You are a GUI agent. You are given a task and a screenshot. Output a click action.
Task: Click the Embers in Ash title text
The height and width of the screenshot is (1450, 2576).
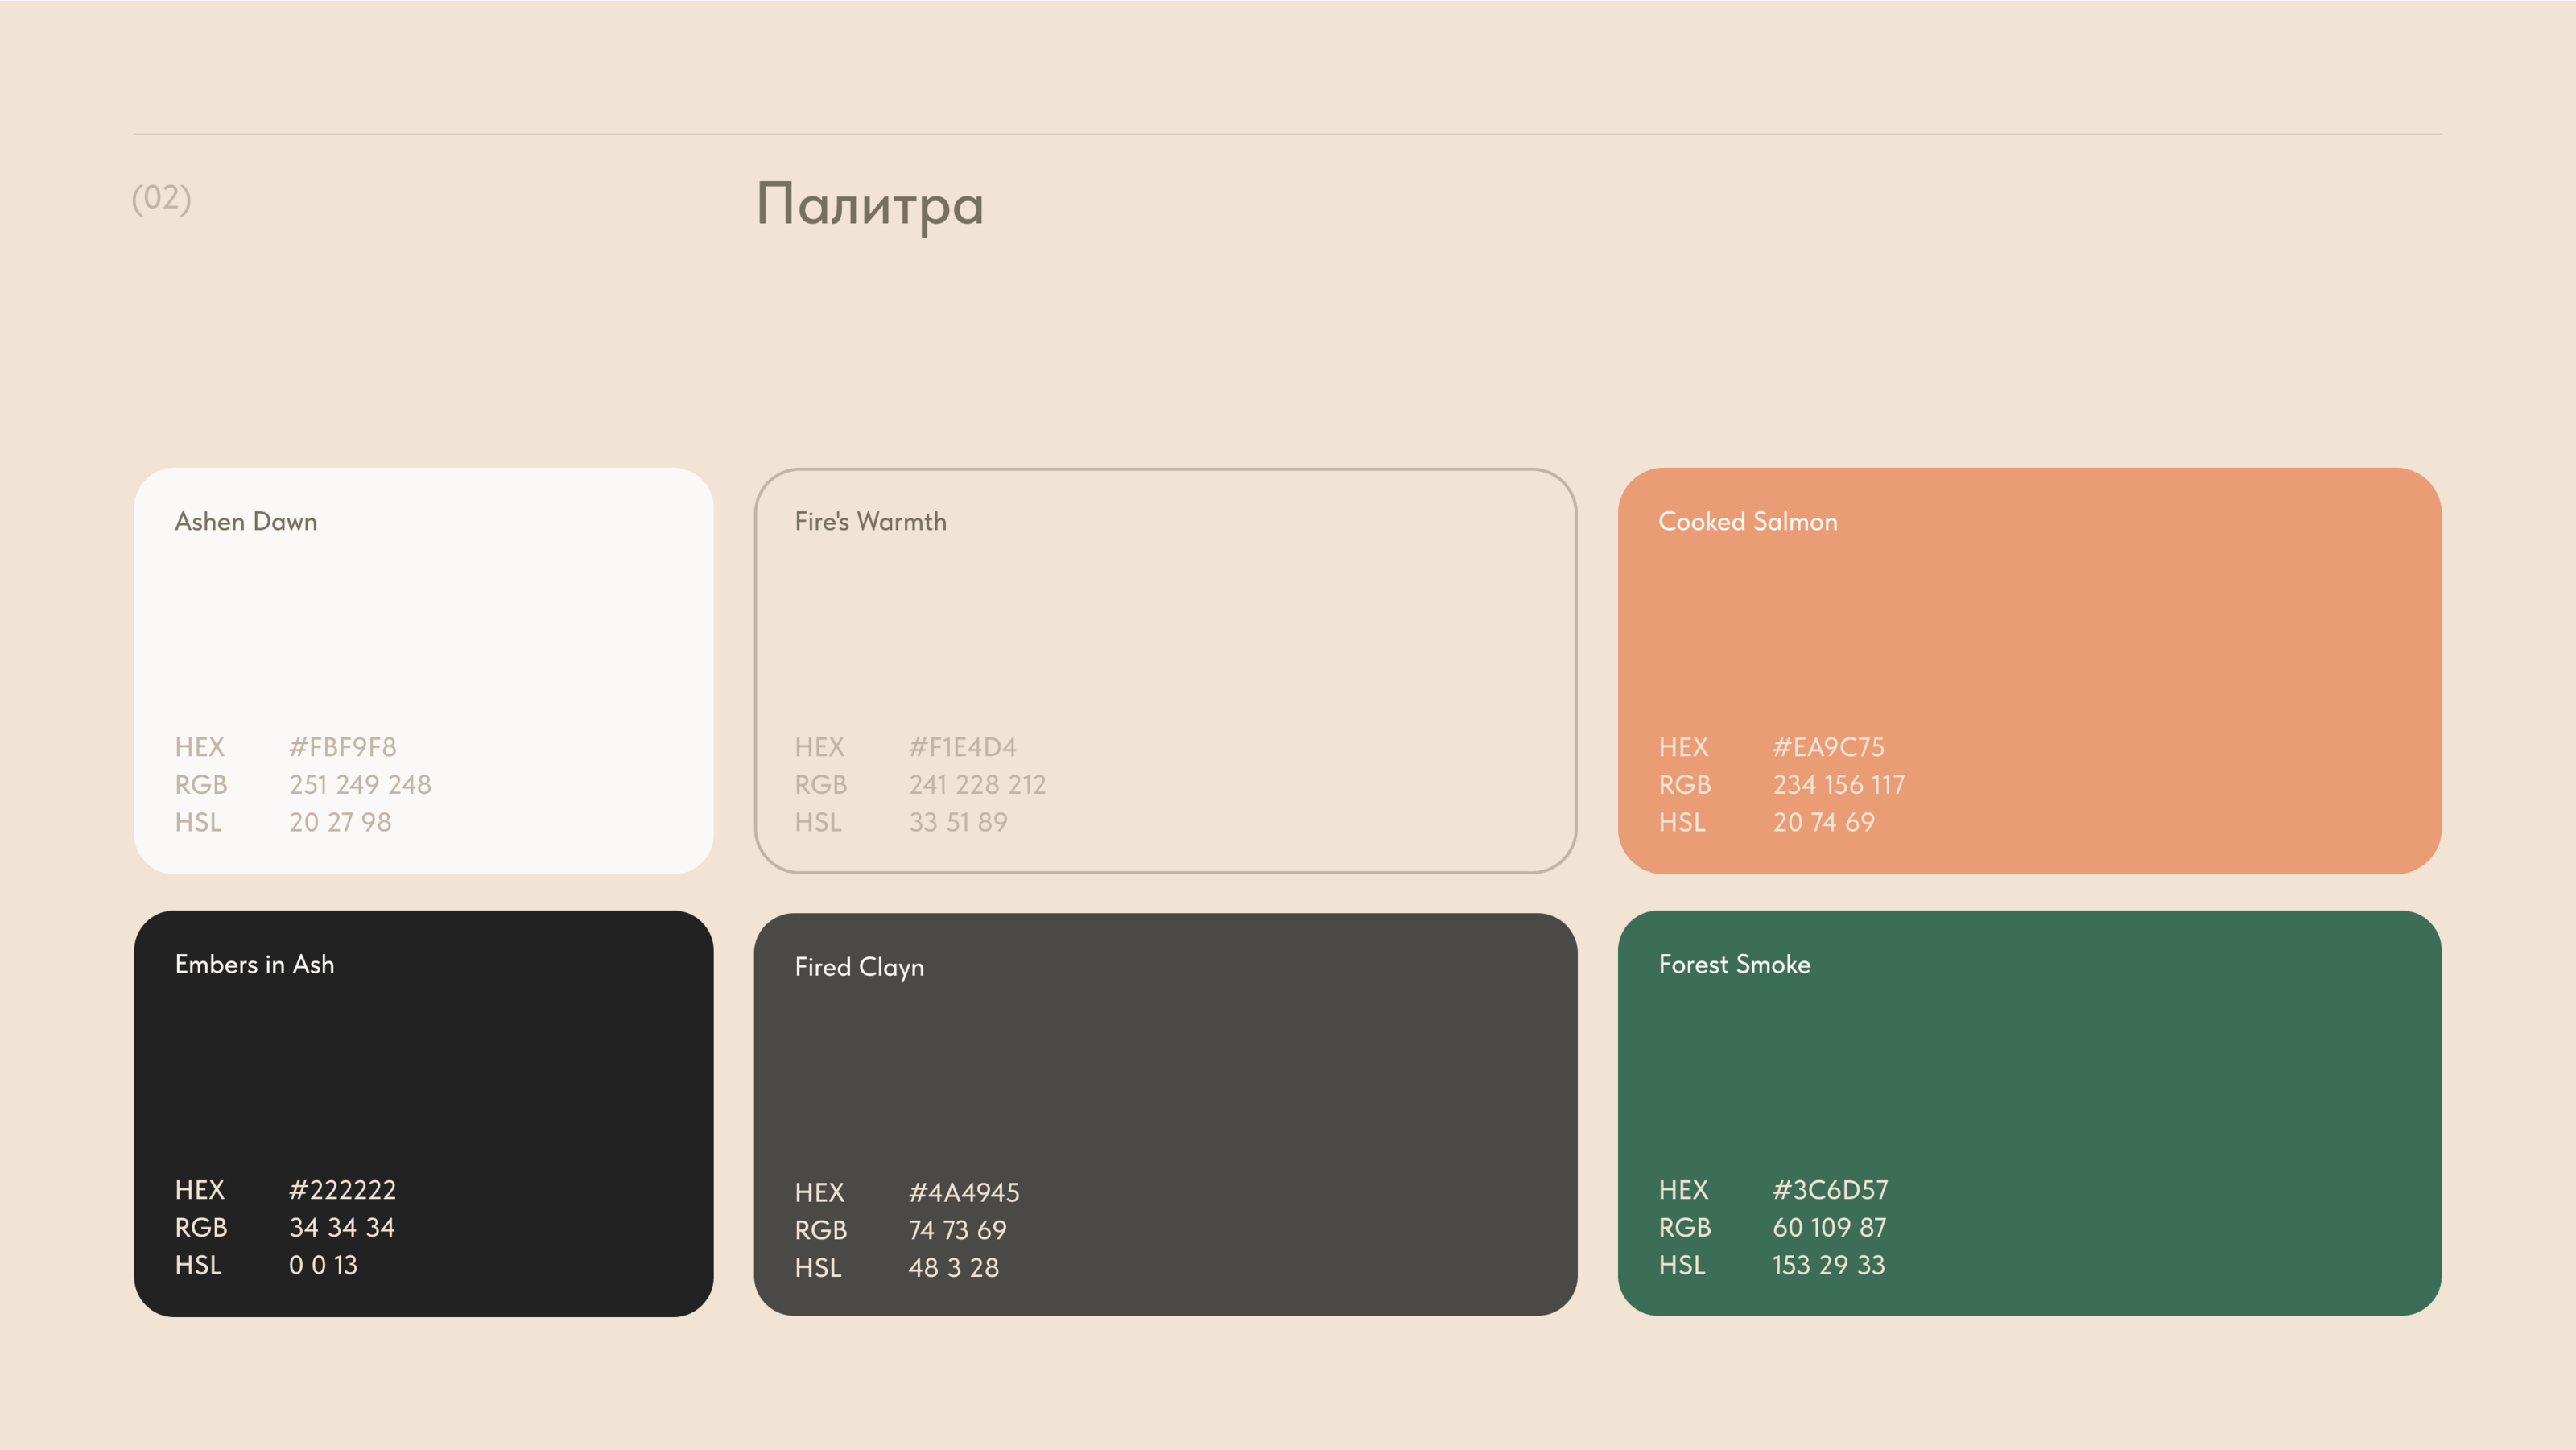tap(254, 964)
